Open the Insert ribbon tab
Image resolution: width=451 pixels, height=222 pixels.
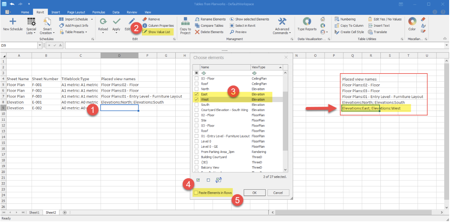click(56, 12)
